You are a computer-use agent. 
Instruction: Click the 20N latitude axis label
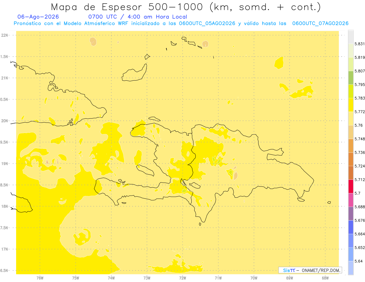(x=5, y=121)
